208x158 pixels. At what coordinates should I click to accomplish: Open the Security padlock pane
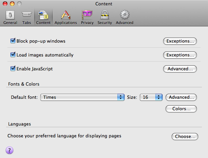point(105,17)
